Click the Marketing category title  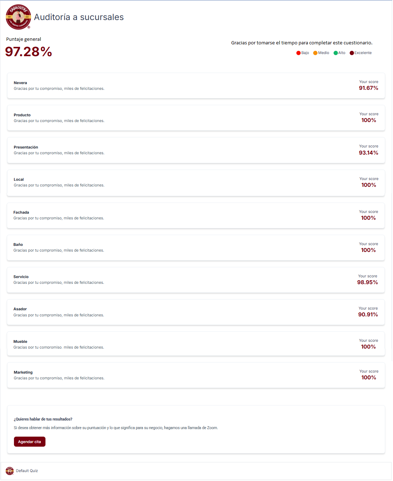pos(23,372)
